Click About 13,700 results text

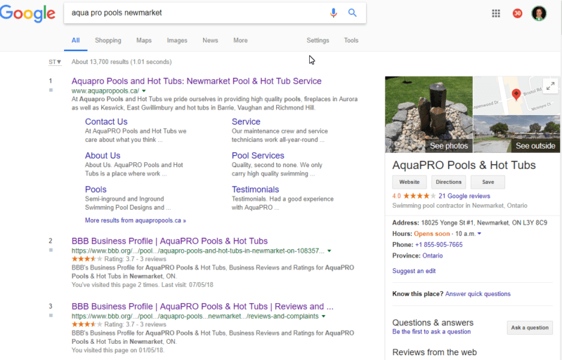pos(122,62)
